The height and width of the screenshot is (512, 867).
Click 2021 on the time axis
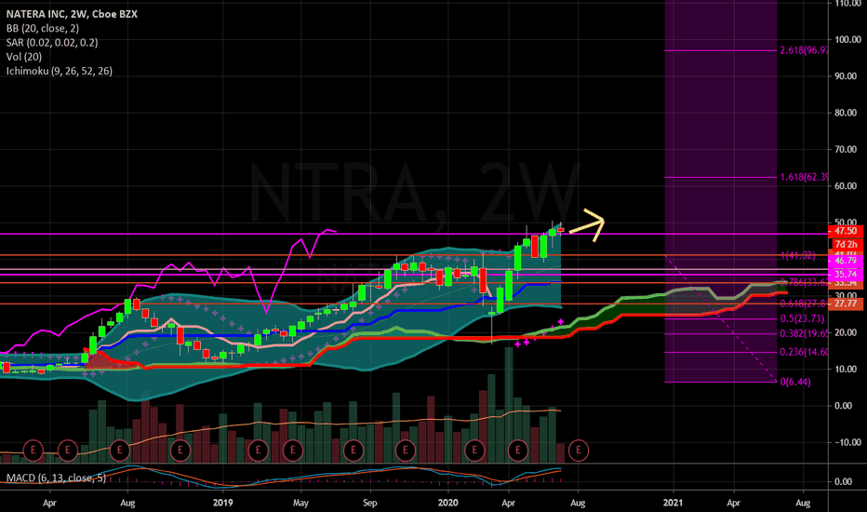(673, 503)
